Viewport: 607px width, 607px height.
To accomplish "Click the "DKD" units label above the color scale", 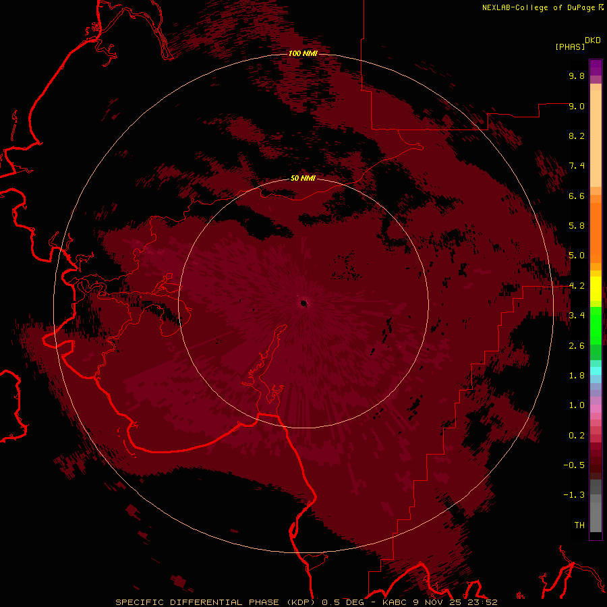I will pos(592,40).
